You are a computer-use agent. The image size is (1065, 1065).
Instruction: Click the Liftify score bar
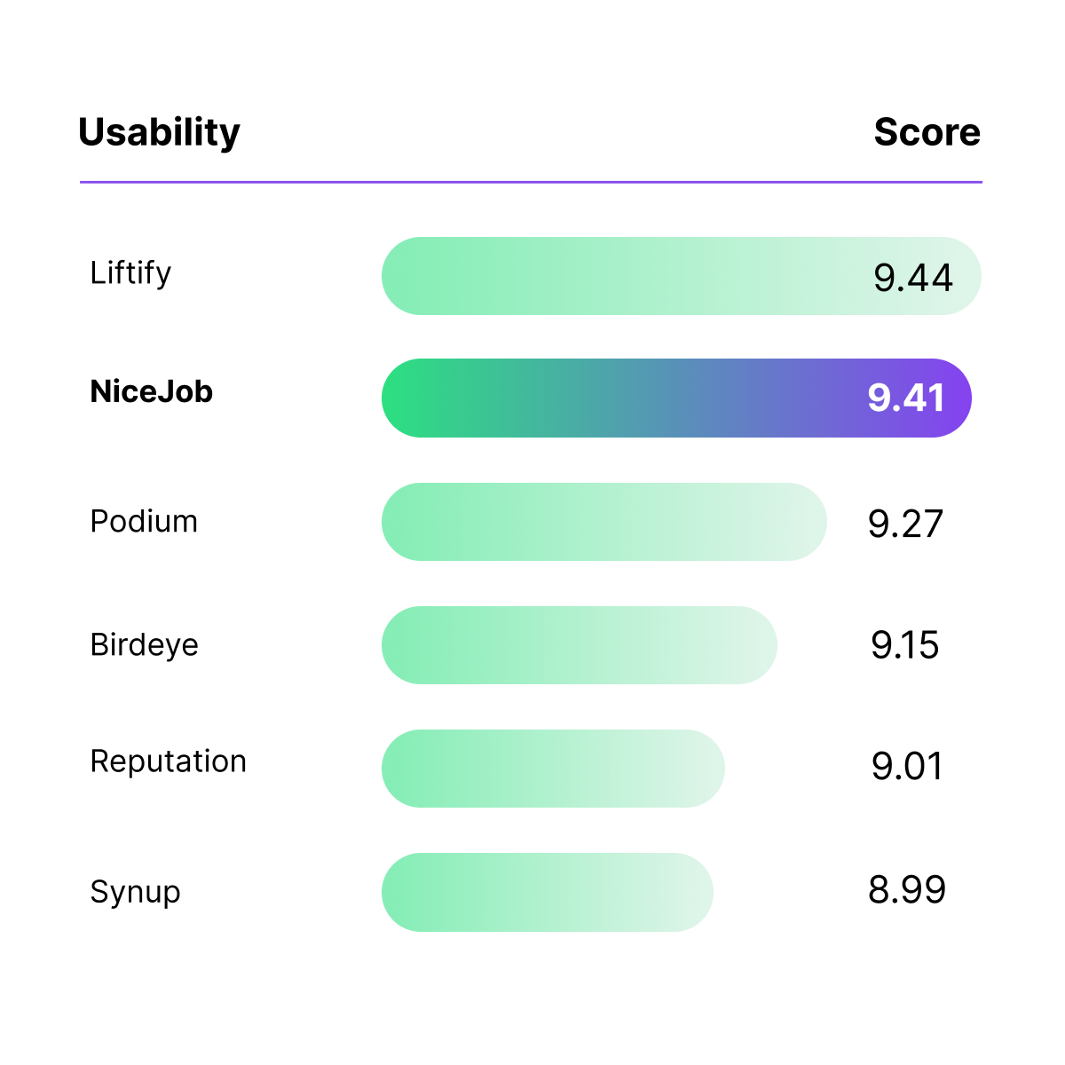[x=621, y=276]
